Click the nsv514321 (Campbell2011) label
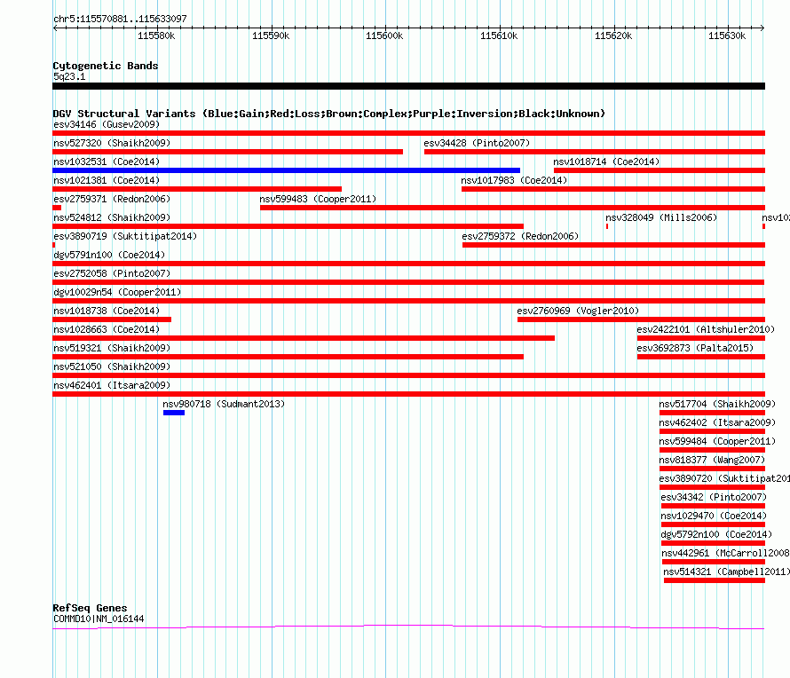 726,572
